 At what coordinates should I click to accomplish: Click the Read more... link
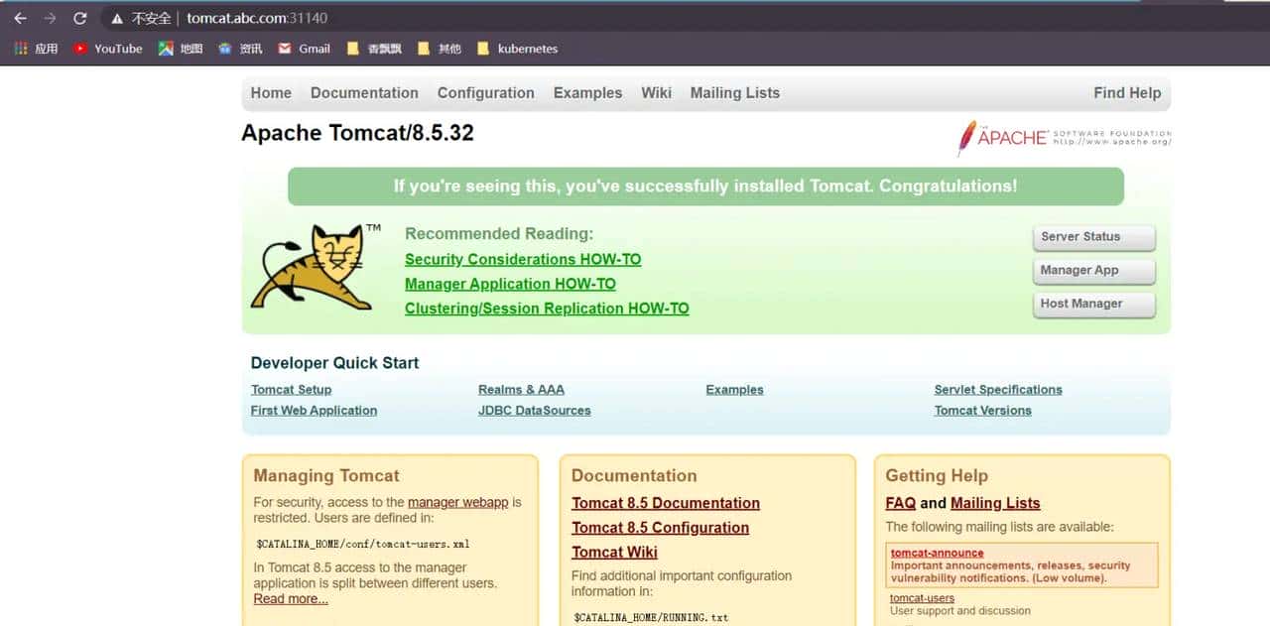click(291, 599)
